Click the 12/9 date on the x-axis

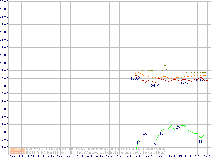click(12, 156)
